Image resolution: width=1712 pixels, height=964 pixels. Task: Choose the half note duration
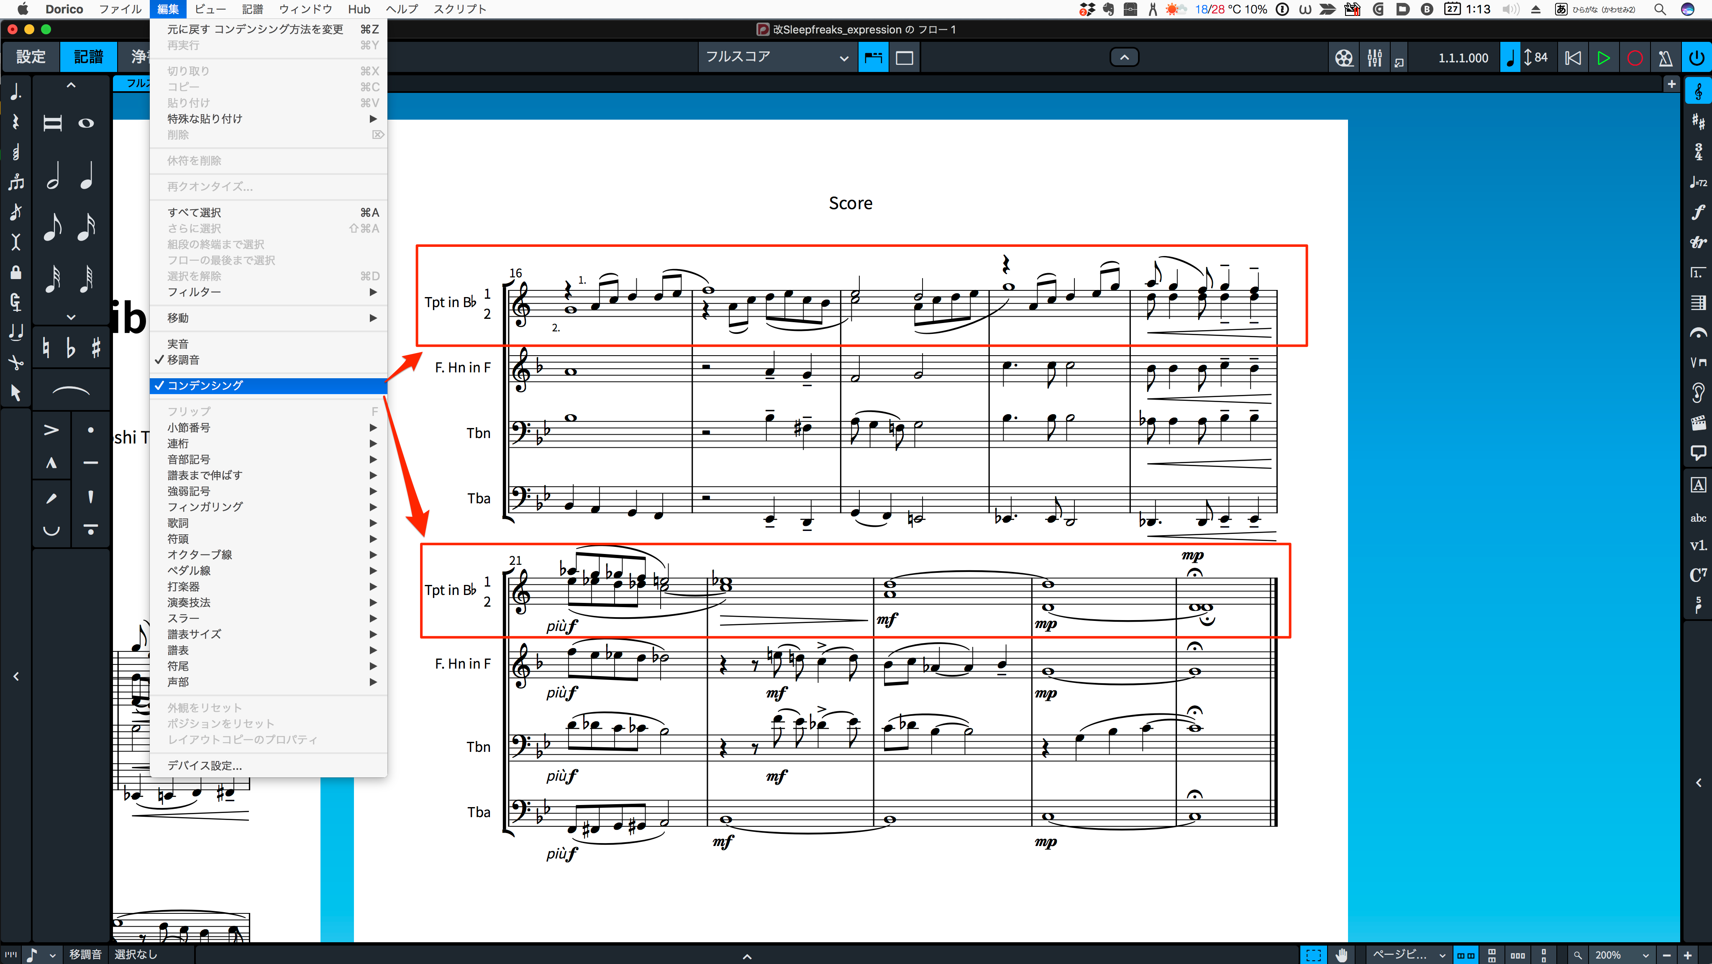tap(52, 176)
